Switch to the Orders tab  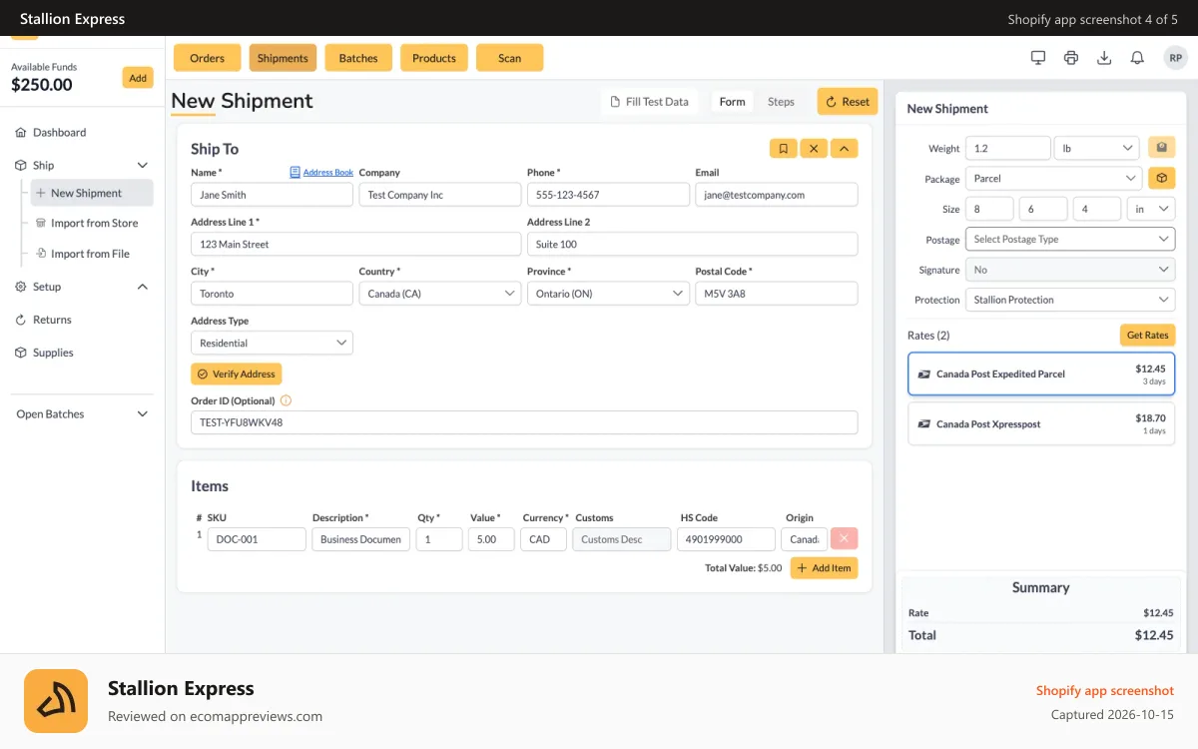tap(208, 58)
